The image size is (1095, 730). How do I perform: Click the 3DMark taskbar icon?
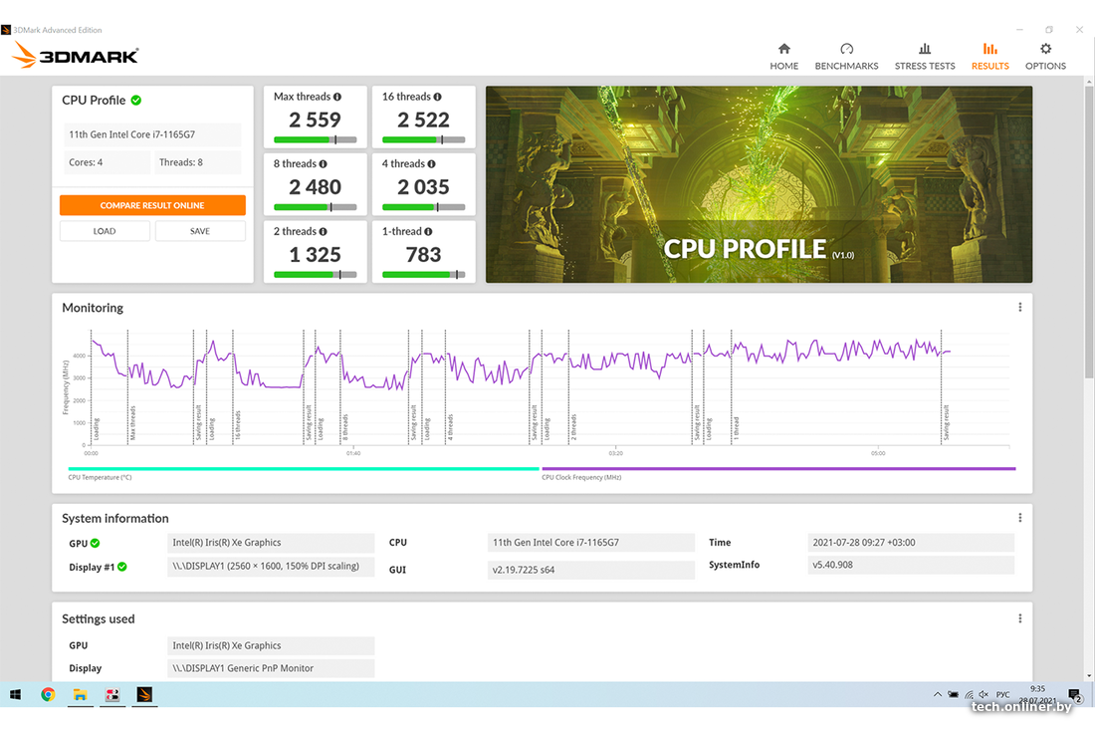click(144, 694)
